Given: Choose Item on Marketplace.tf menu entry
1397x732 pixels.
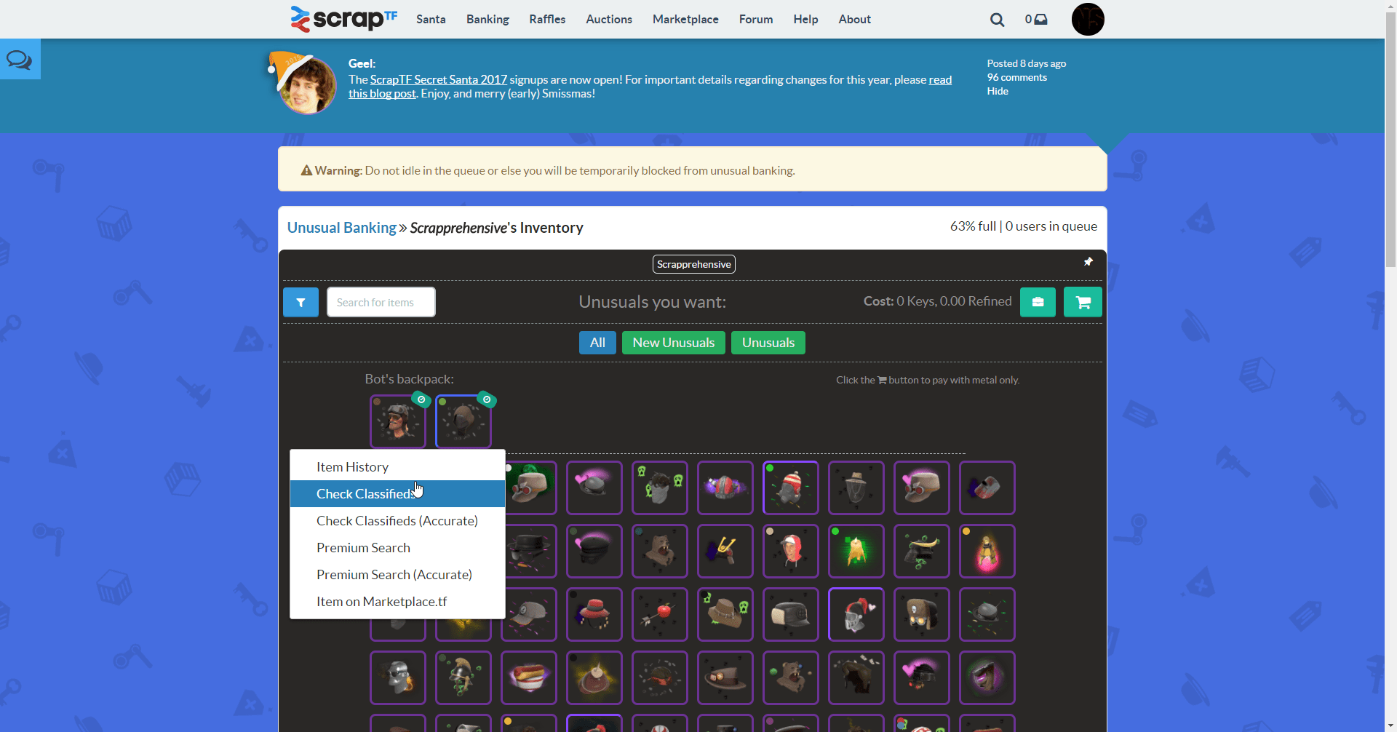Looking at the screenshot, I should pos(381,601).
